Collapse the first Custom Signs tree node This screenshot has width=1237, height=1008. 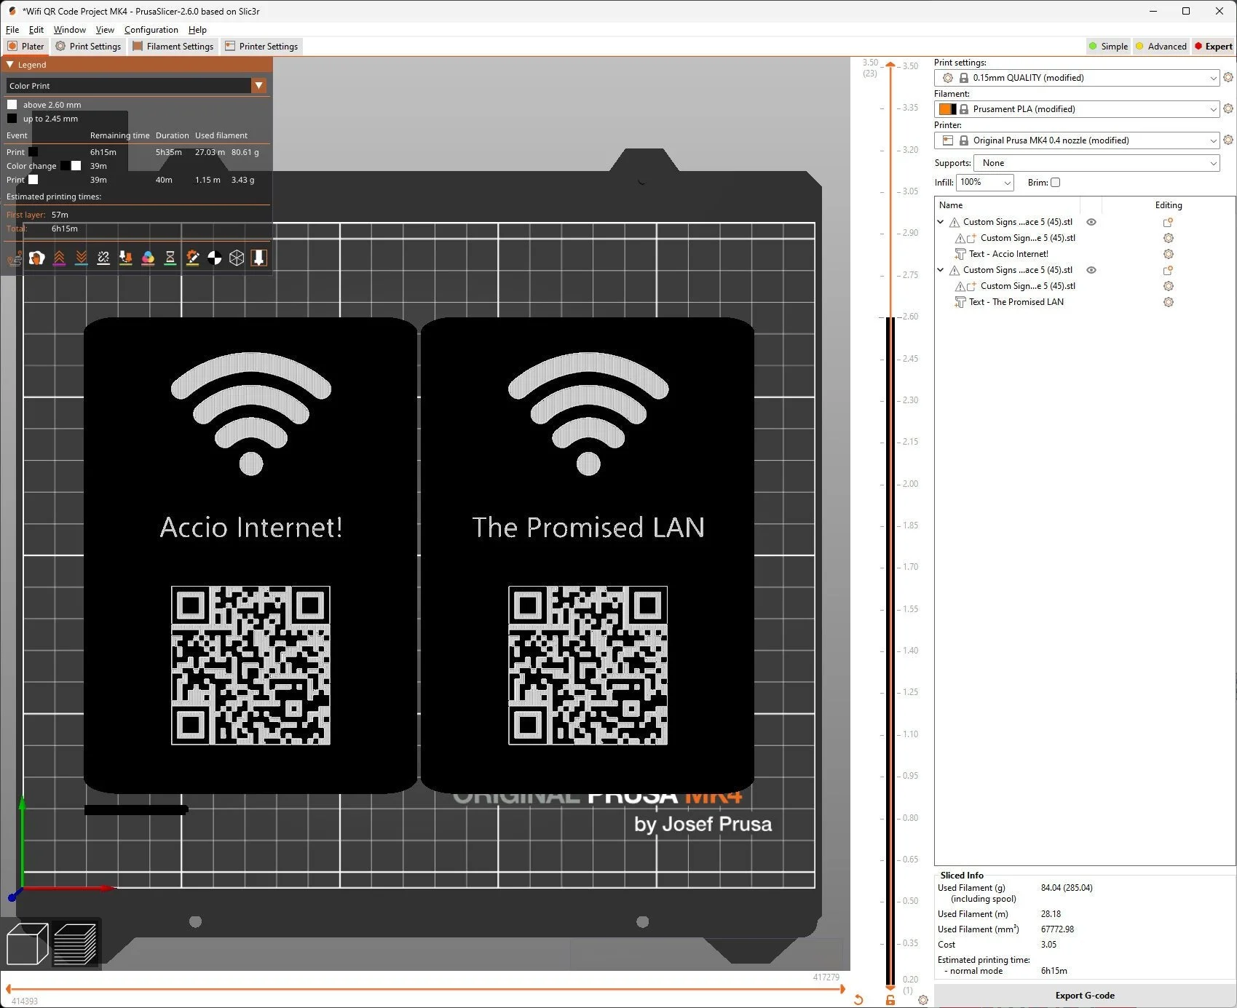point(941,222)
